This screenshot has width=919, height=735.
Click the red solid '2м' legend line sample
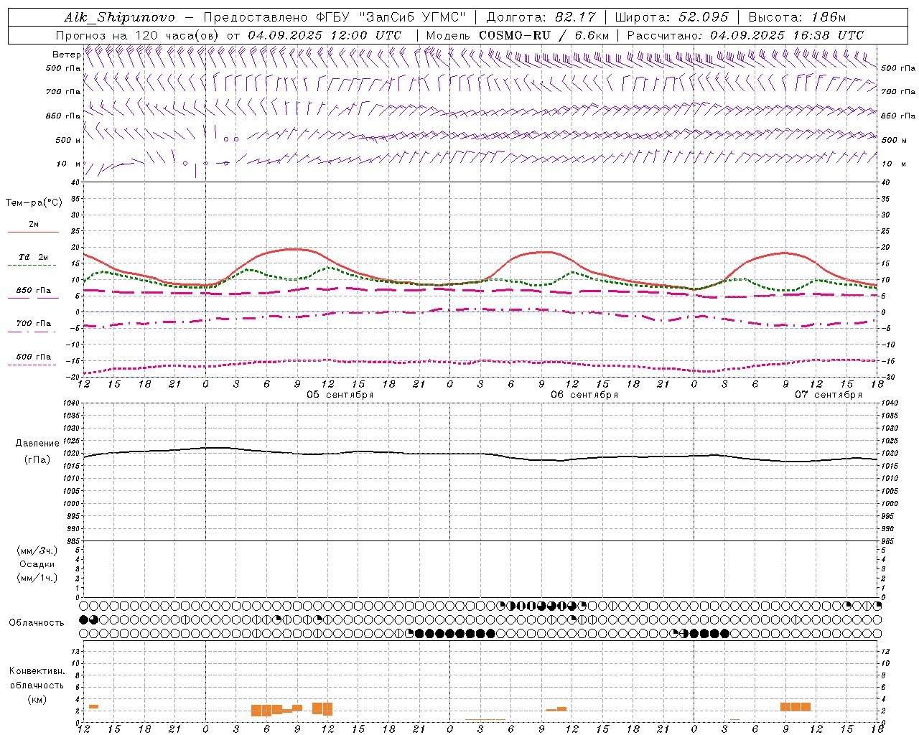(x=33, y=233)
